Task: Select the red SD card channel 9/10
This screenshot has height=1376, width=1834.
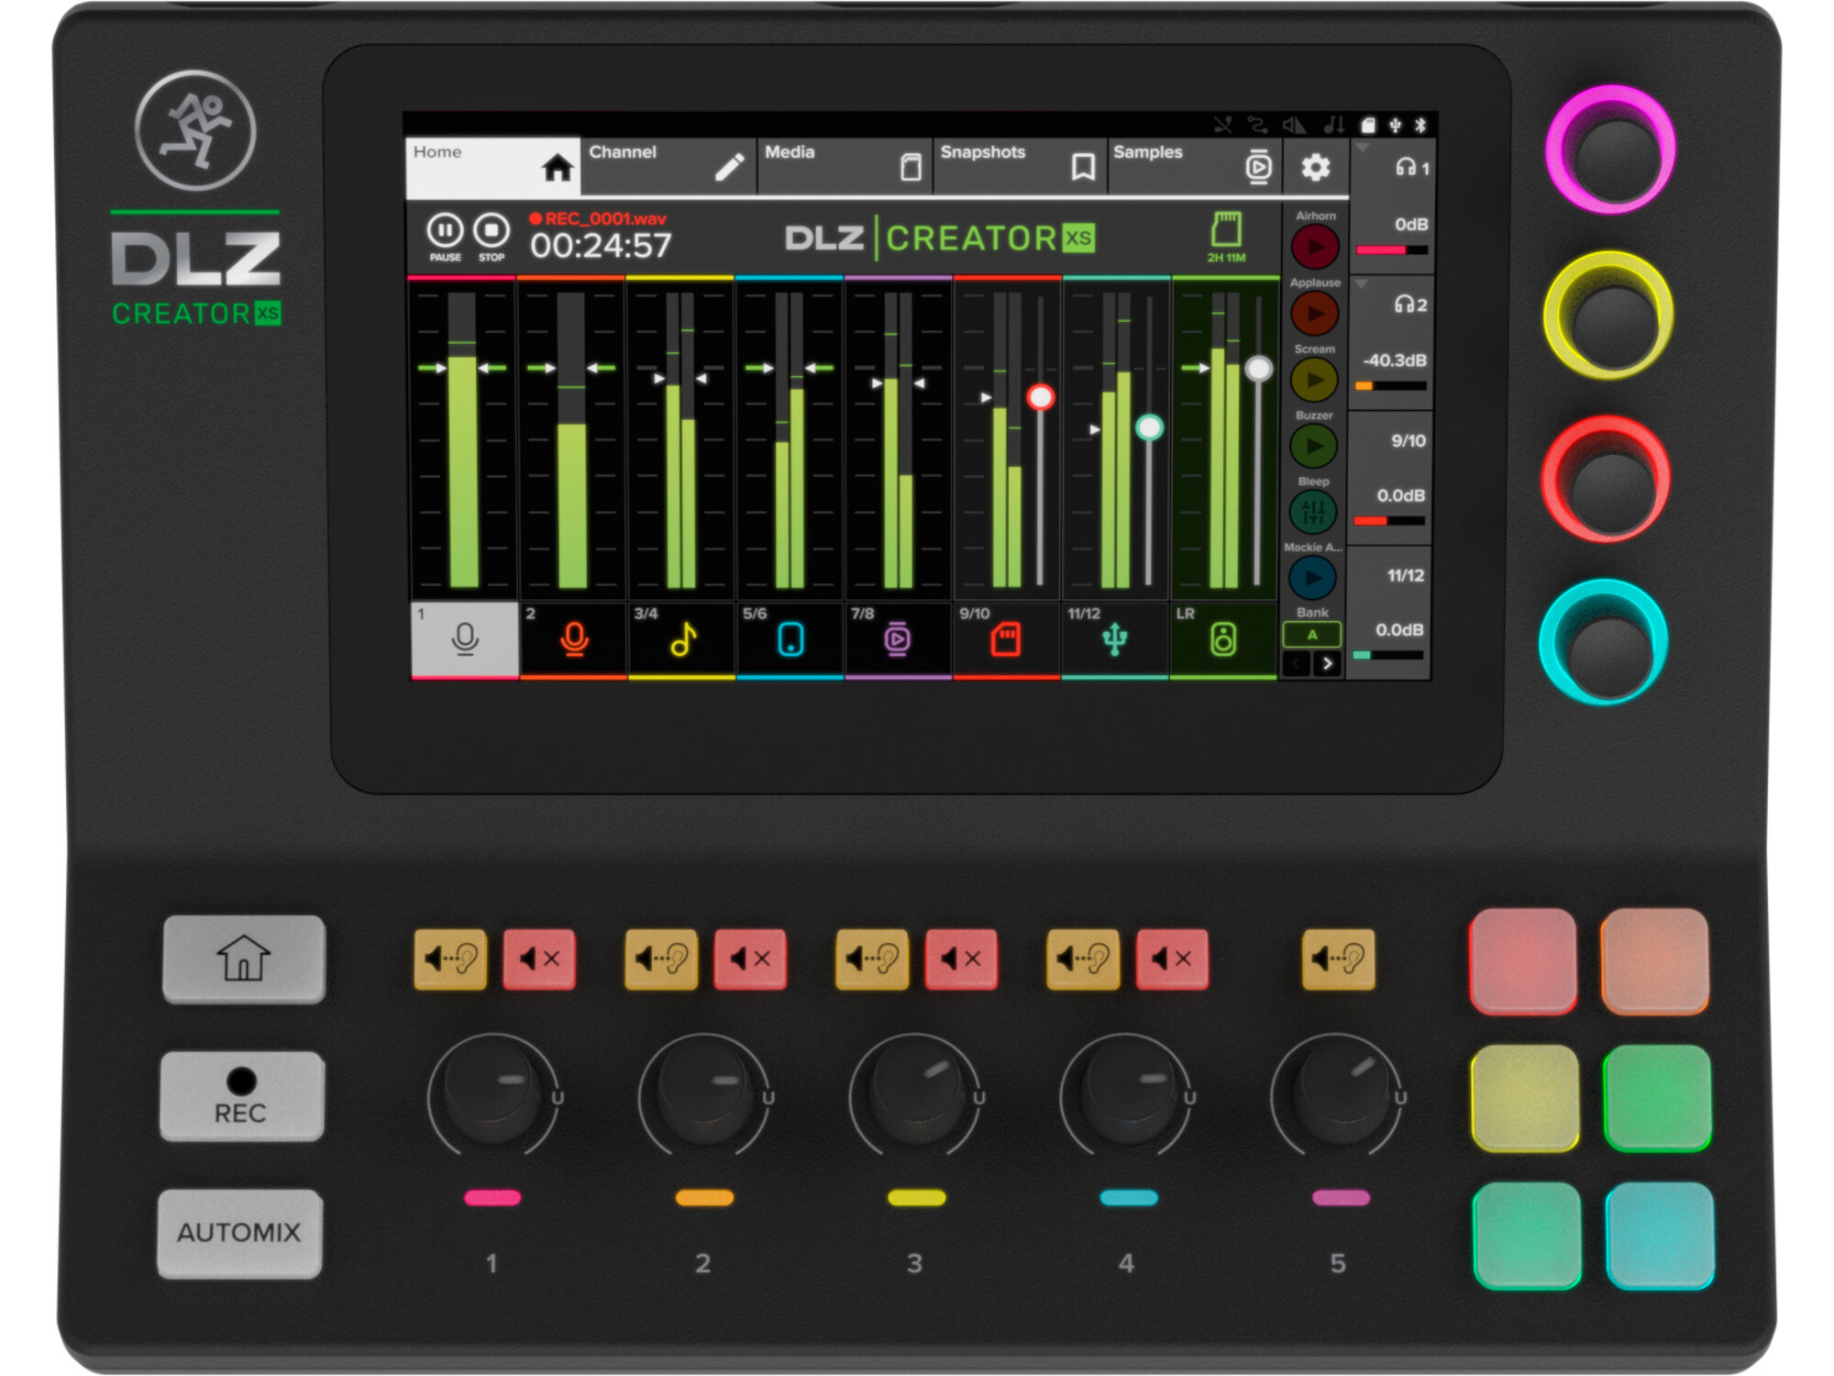Action: (x=1005, y=639)
